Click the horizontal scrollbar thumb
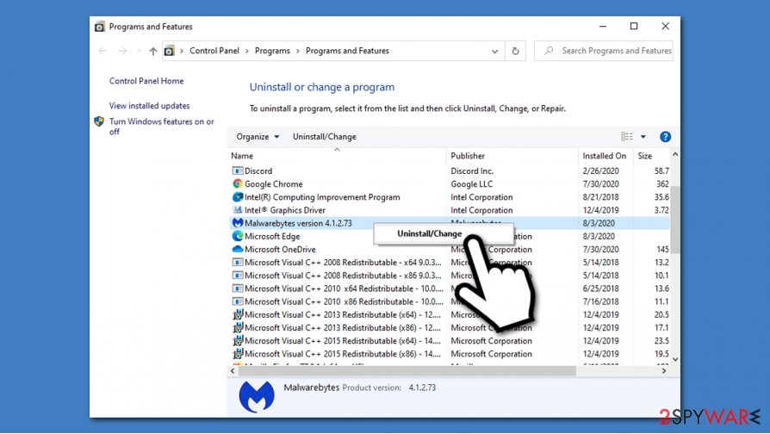 407,371
